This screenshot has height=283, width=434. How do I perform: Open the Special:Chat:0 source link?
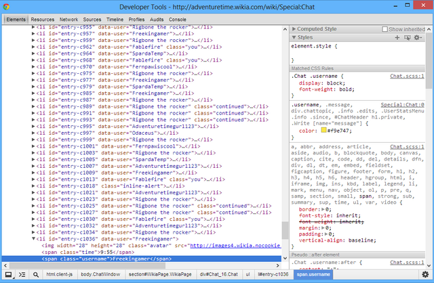tap(402, 105)
